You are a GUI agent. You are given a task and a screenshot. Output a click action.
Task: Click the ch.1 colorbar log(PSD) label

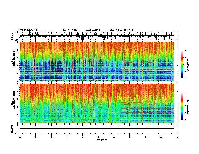click(188, 66)
